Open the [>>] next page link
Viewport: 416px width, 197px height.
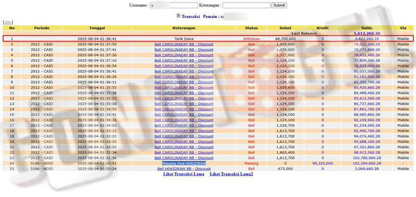pyautogui.click(x=8, y=22)
